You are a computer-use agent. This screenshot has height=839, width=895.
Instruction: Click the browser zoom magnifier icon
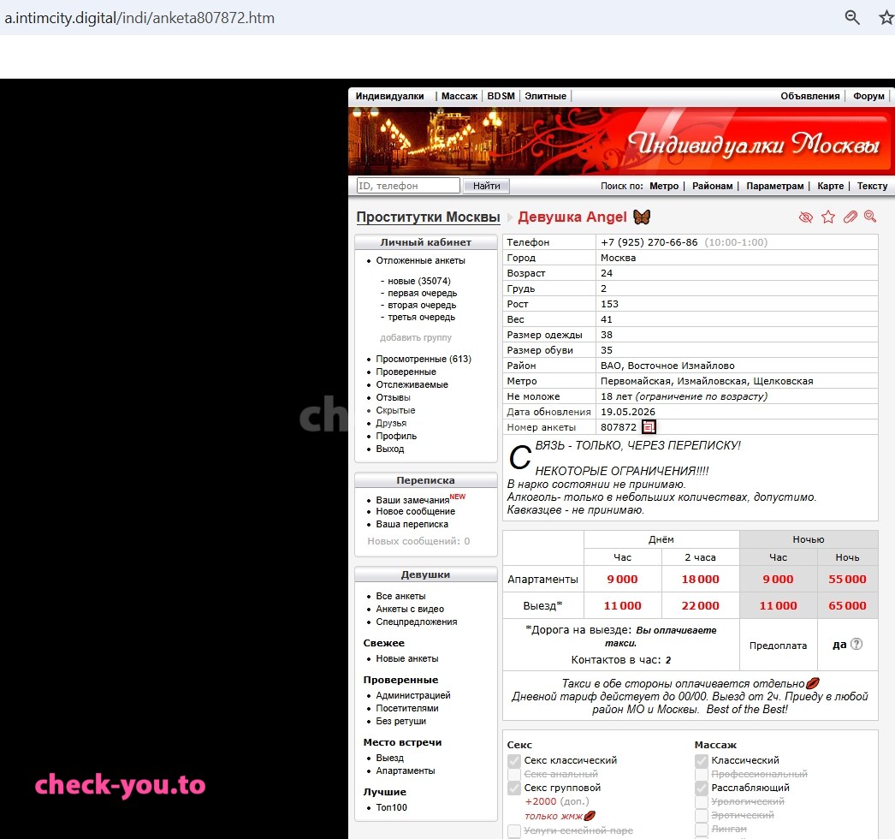851,17
